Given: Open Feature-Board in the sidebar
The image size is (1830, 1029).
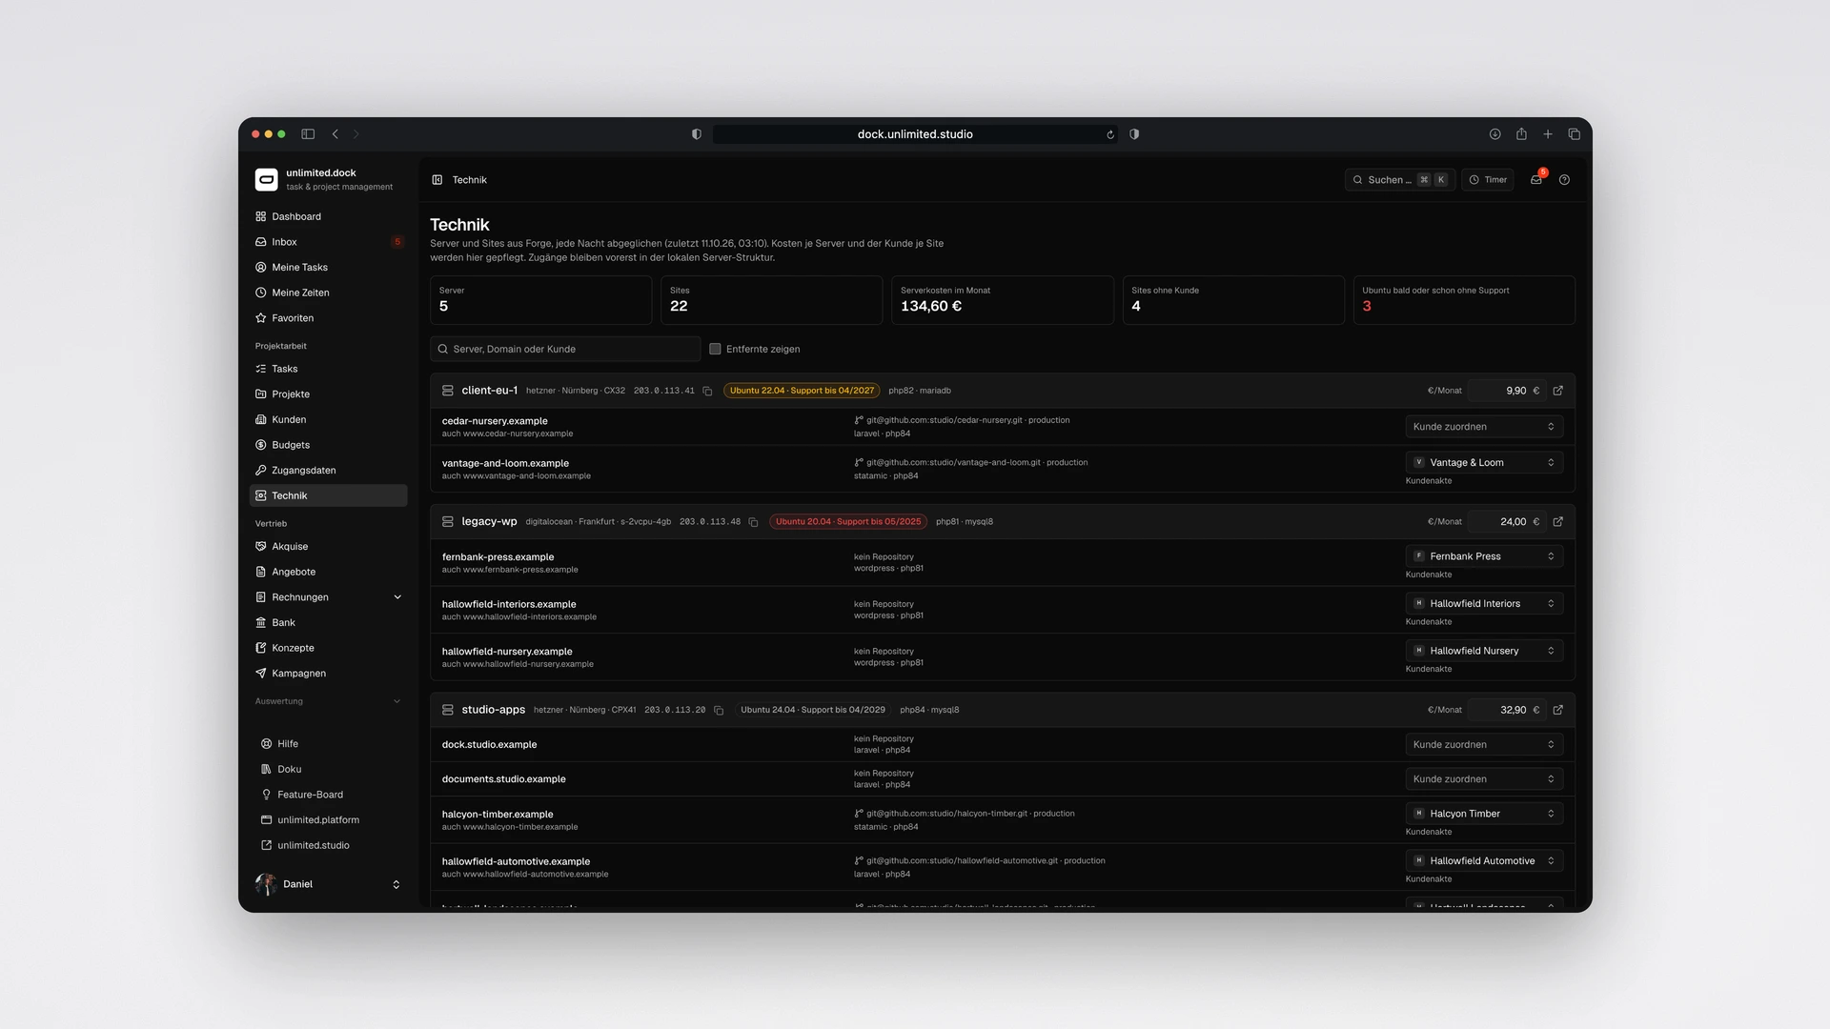Looking at the screenshot, I should [328, 795].
